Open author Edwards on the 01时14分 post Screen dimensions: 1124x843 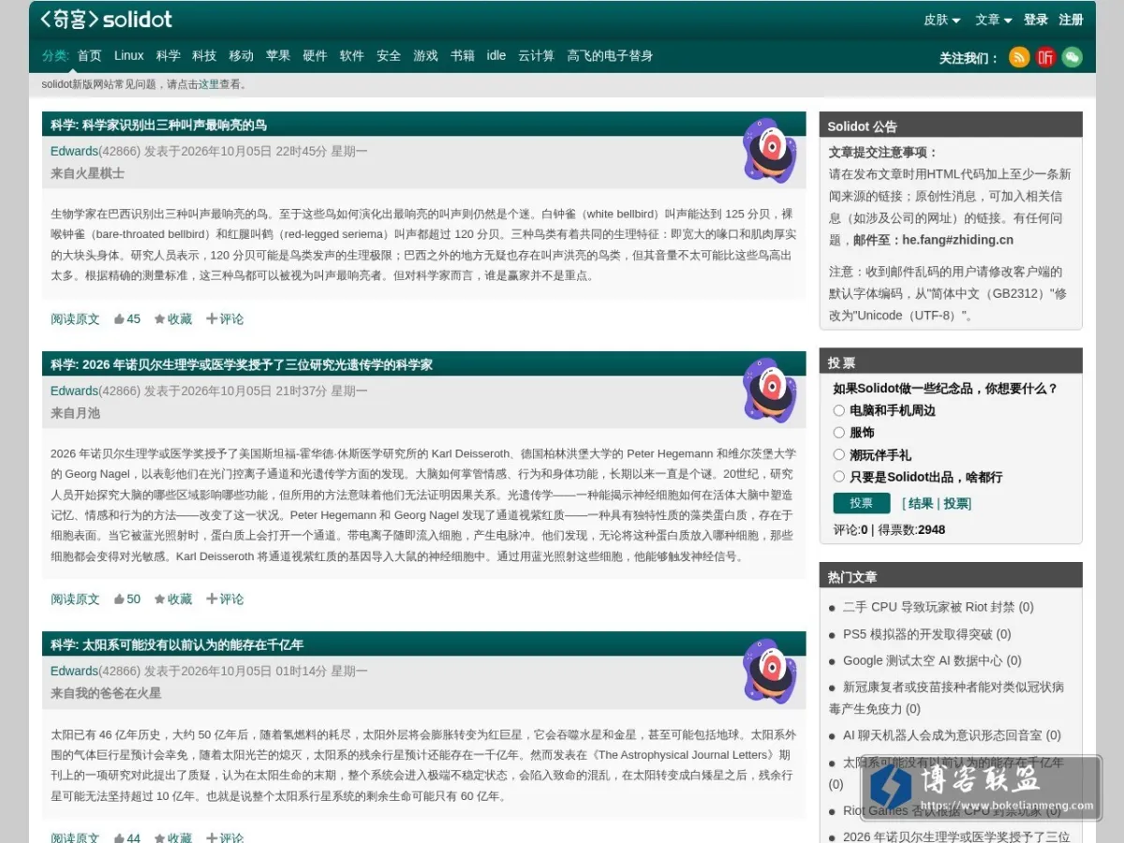pyautogui.click(x=74, y=671)
